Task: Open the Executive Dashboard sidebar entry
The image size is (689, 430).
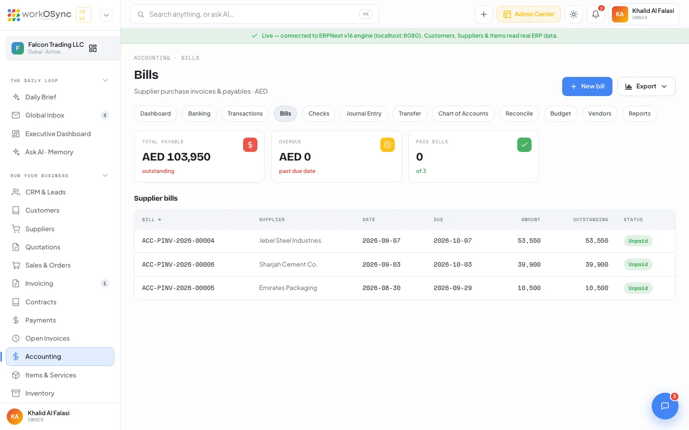Action: click(60, 134)
